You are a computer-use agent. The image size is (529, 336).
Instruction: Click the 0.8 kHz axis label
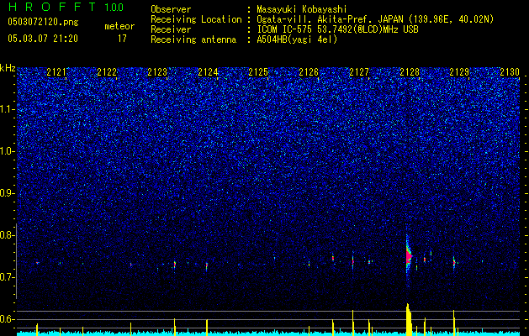click(8, 235)
